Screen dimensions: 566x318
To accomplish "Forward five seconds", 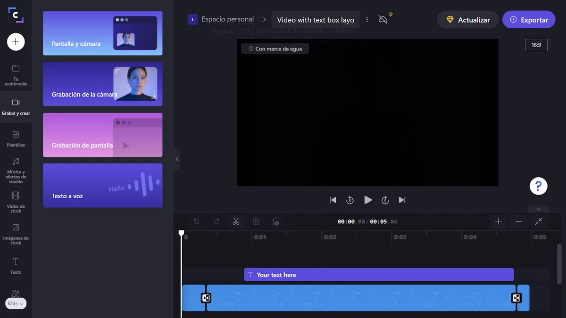I will coord(385,200).
